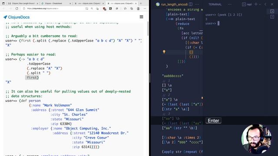Click the '.toUpperCase' code line
Viewport: 278px width, 156px height.
pyautogui.click(x=39, y=64)
